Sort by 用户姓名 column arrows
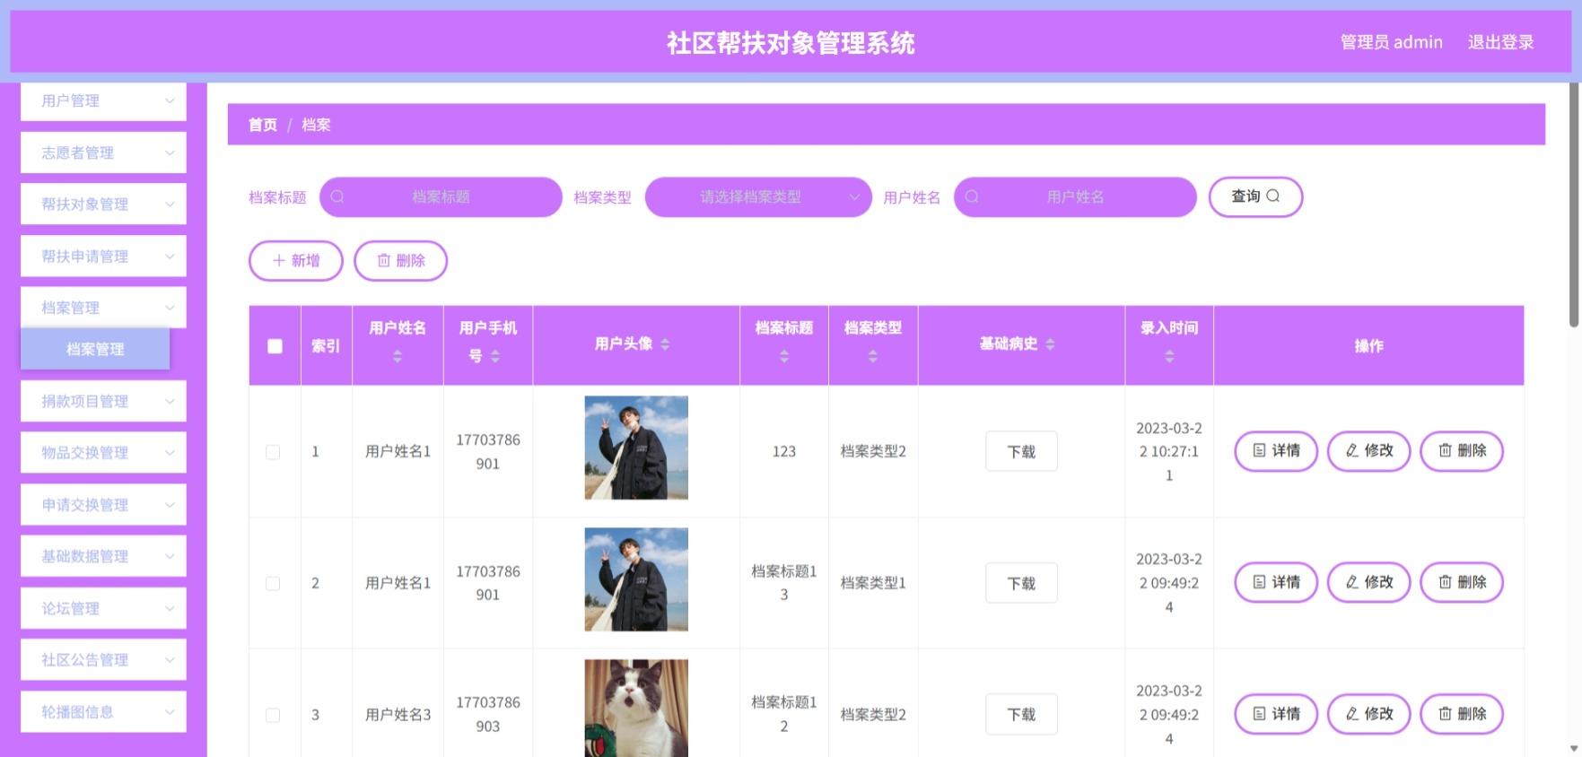1582x757 pixels. 398,356
